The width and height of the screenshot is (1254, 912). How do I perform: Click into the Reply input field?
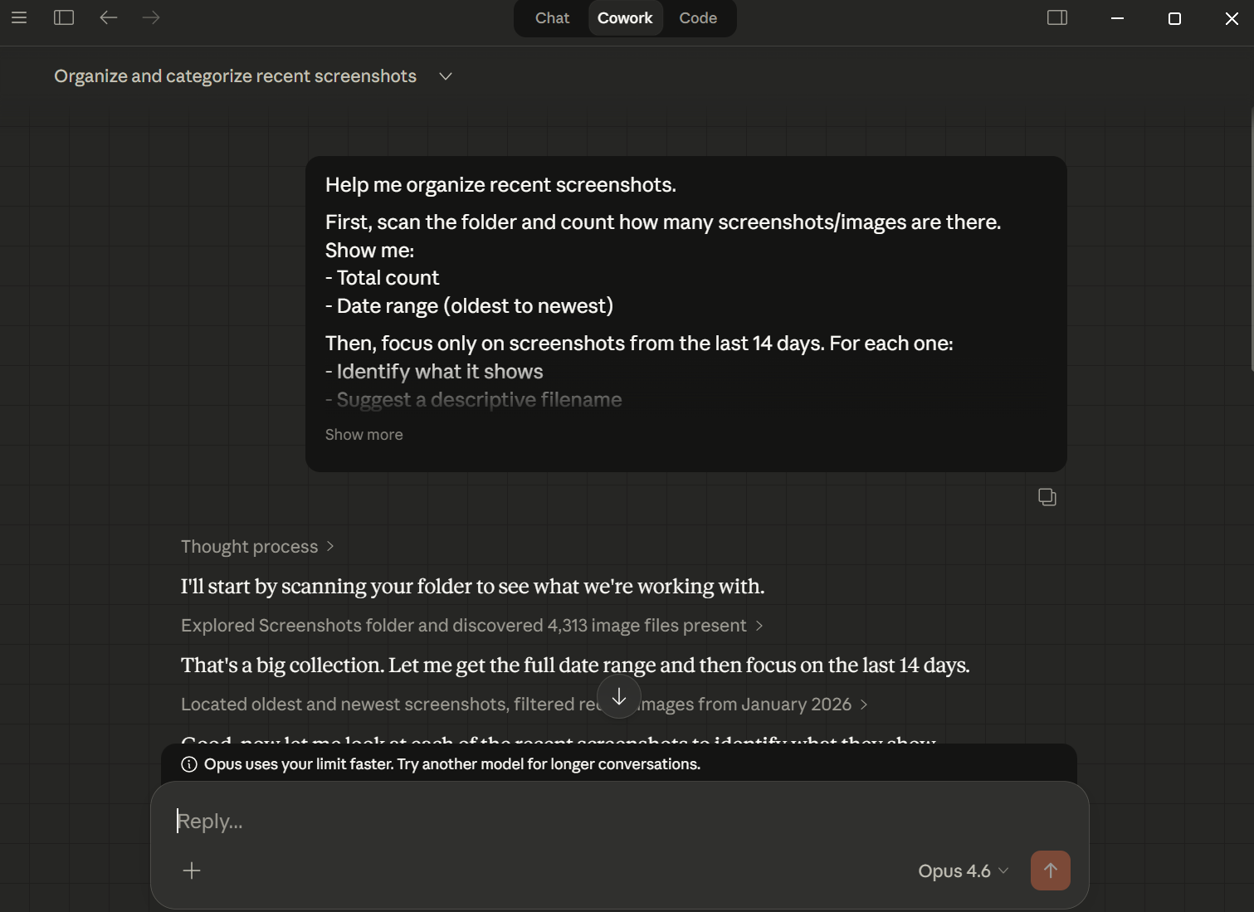coord(581,821)
